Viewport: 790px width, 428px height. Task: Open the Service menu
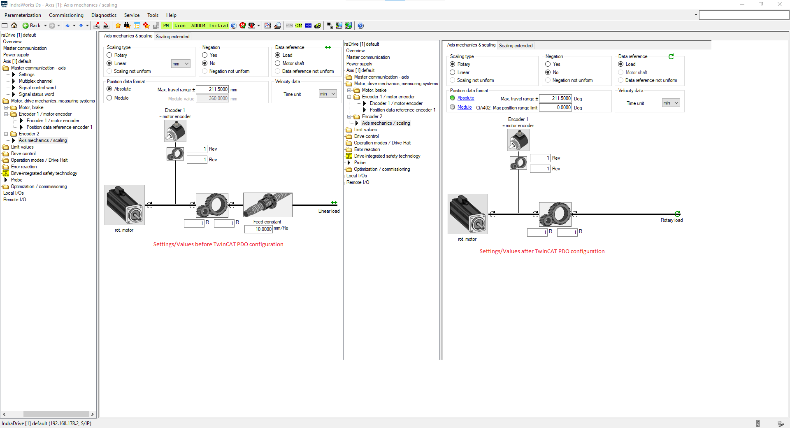(132, 15)
